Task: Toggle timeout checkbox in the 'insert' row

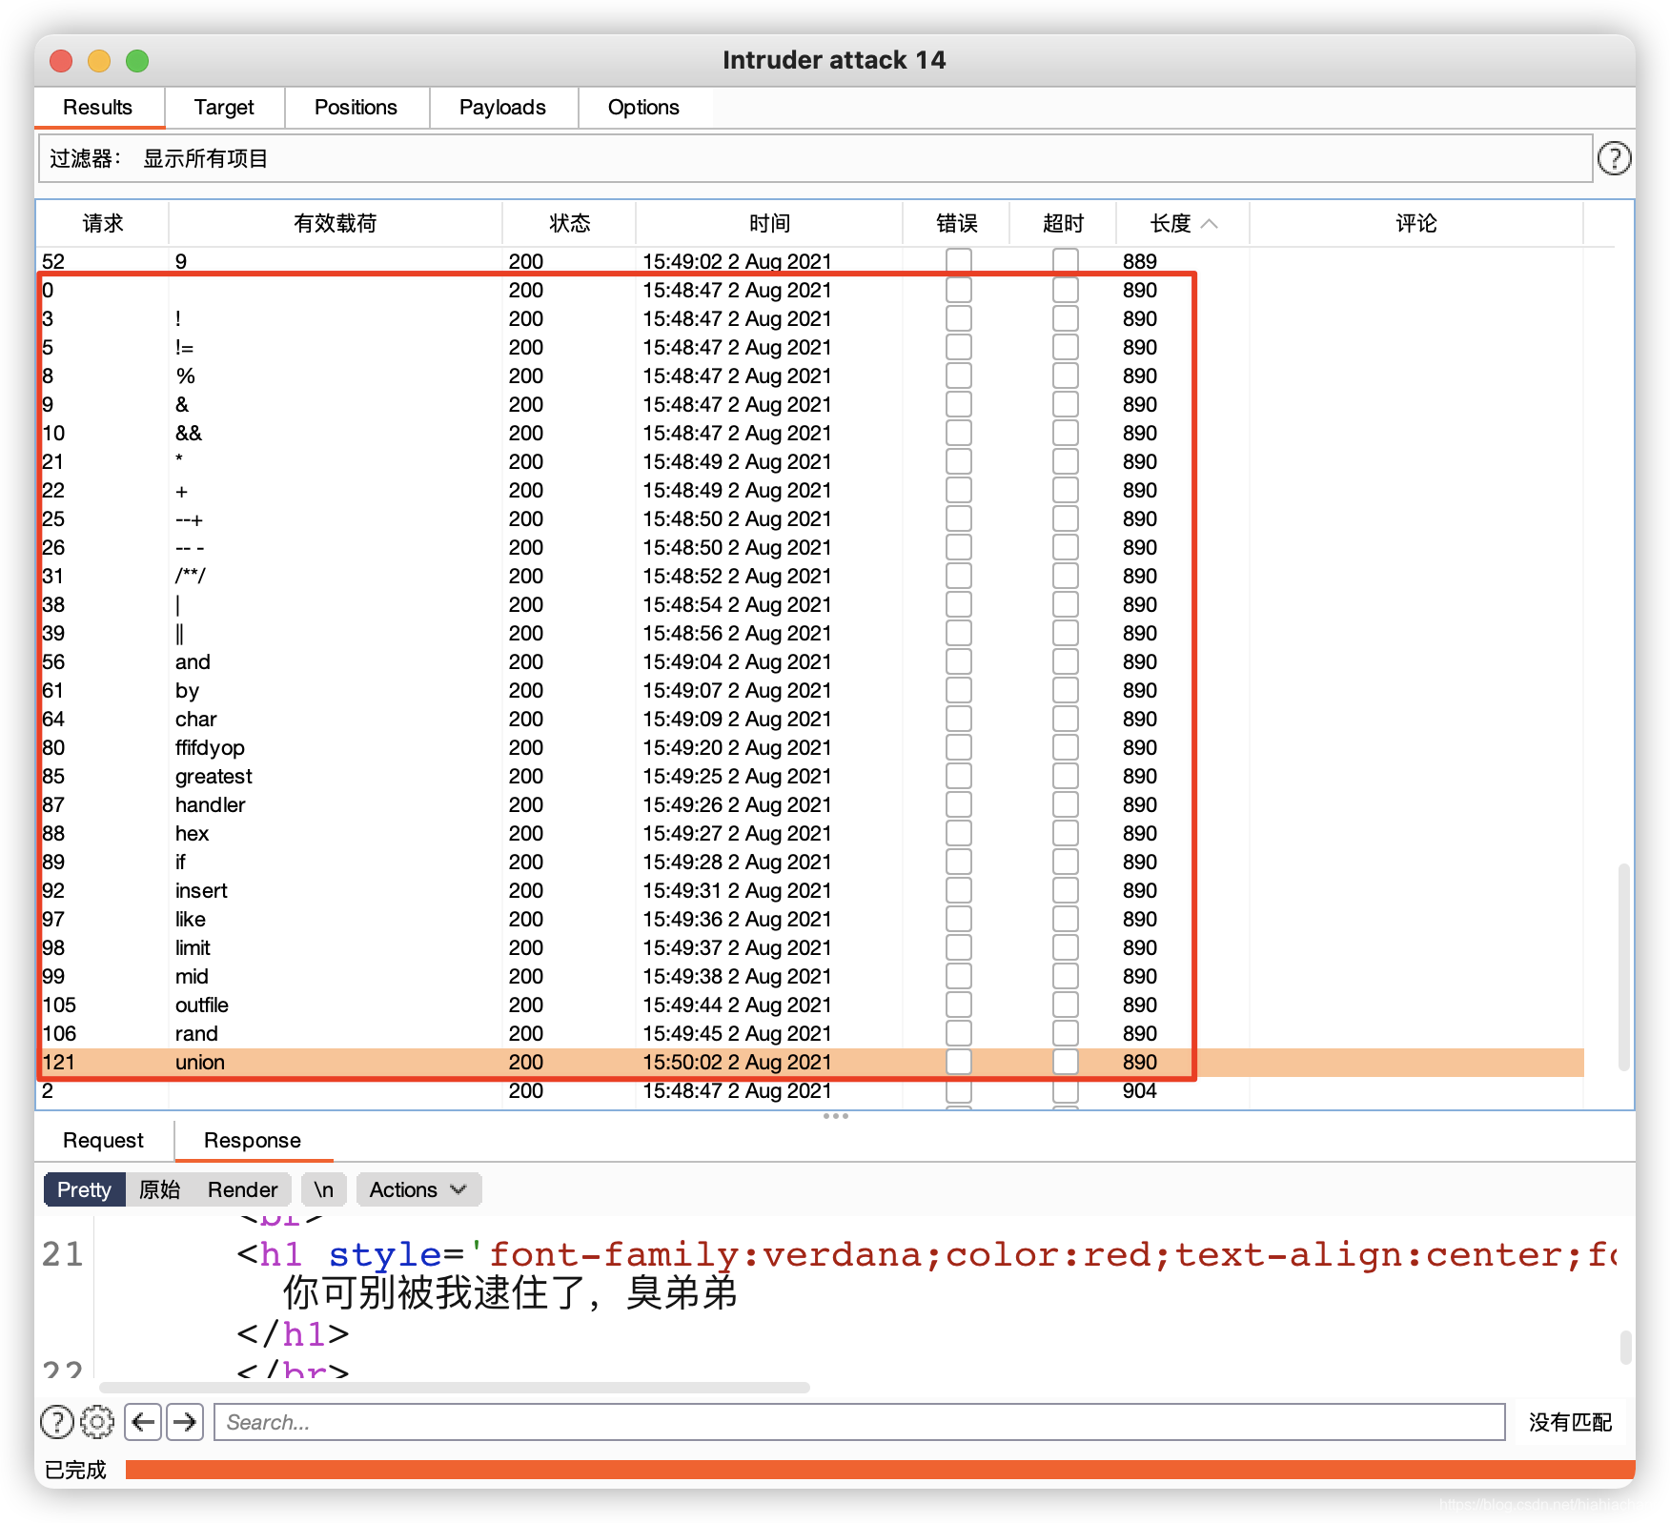Action: point(1066,890)
